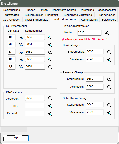Switch to the Registrierung tab
Screen dimensions: 119x144
(12, 10)
